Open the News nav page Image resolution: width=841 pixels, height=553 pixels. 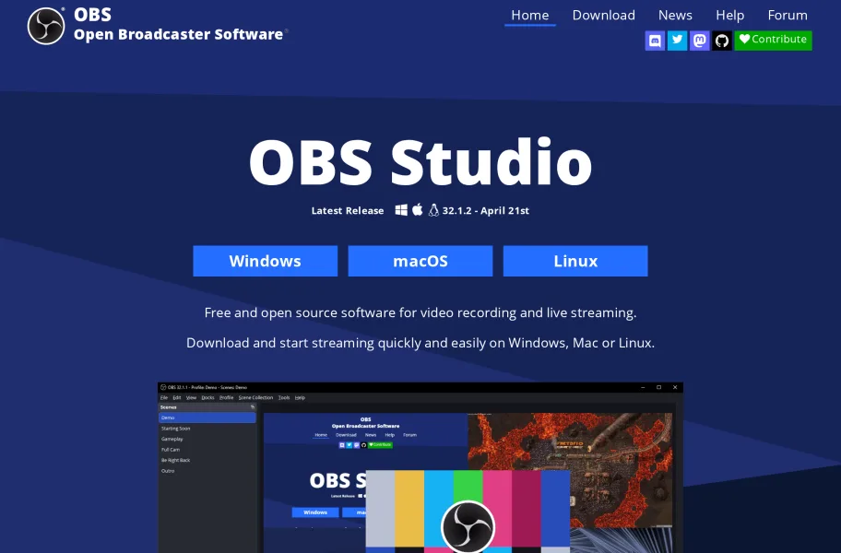[675, 15]
